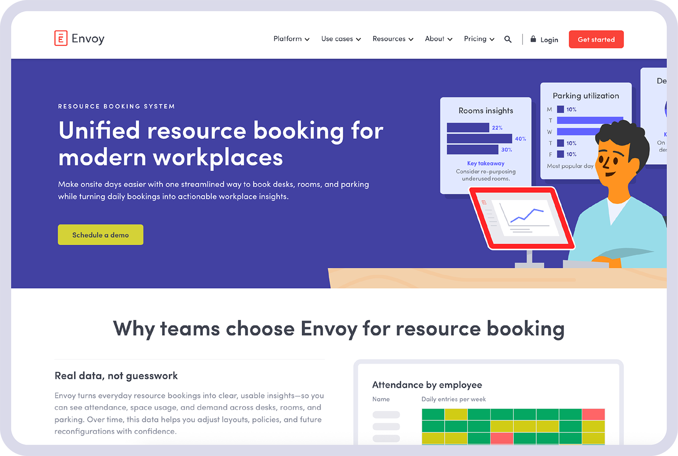Open search with the magnifier icon
This screenshot has width=678, height=456.
(x=508, y=39)
